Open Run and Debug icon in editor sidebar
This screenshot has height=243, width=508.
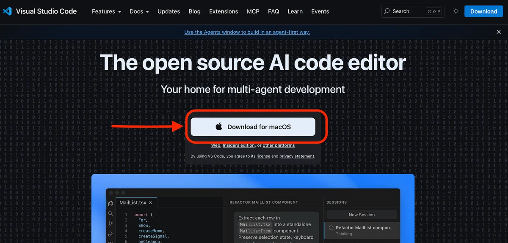point(110,234)
